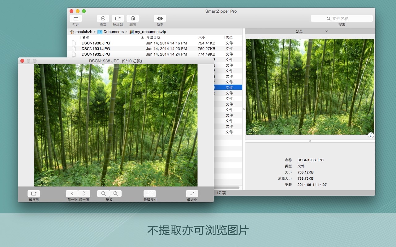
Task: Delete selected file with the 删除 trash icon
Action: pyautogui.click(x=132, y=18)
